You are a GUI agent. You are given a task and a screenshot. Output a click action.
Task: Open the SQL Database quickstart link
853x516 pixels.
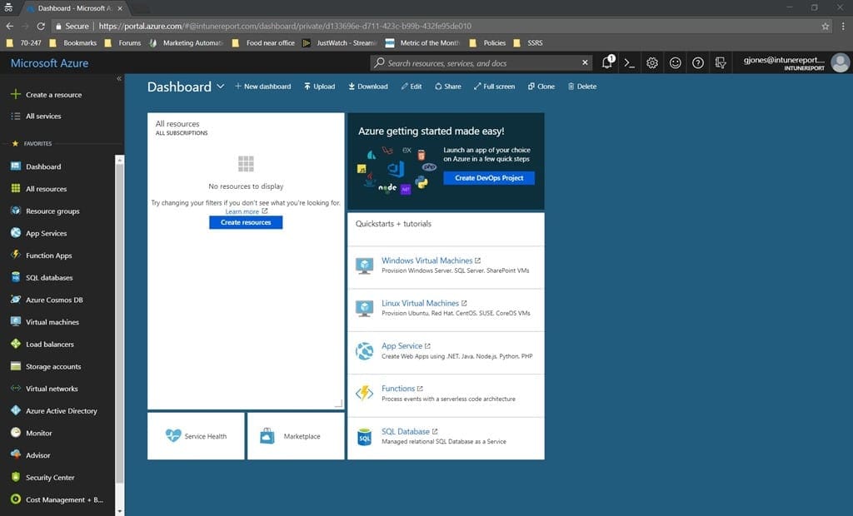click(x=406, y=432)
